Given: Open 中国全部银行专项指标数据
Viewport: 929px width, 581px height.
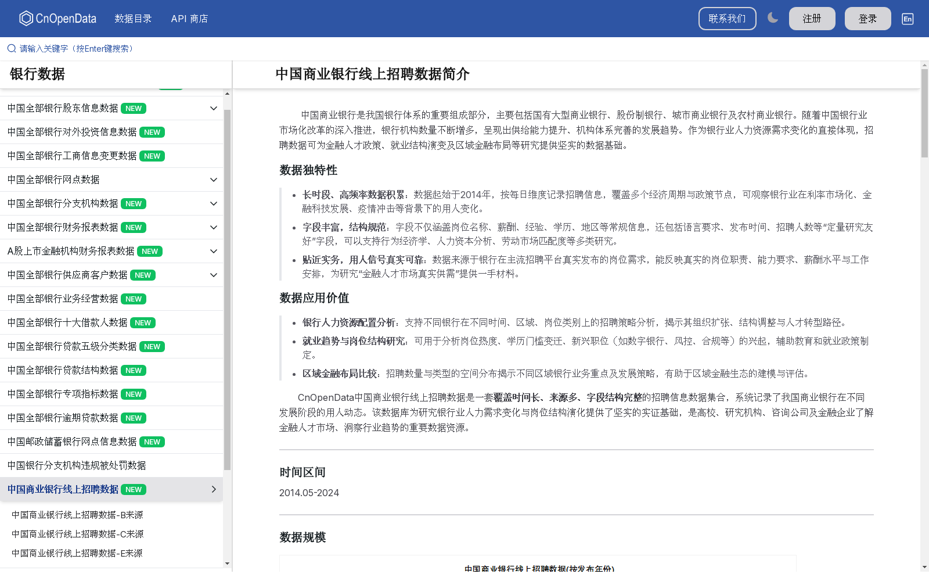Looking at the screenshot, I should [111, 394].
